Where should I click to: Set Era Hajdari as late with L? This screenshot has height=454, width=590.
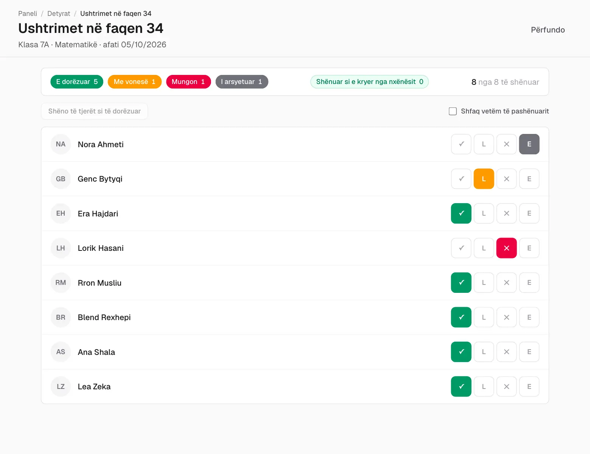tap(484, 213)
